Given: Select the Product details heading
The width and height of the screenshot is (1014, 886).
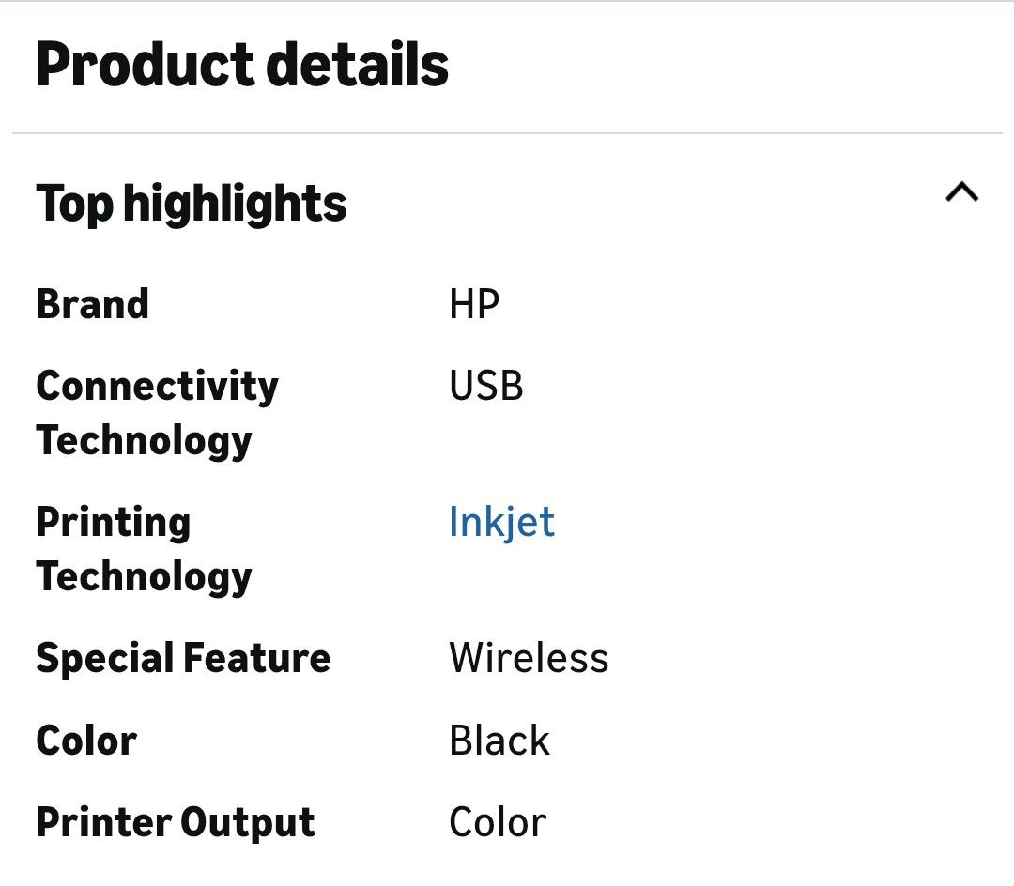Looking at the screenshot, I should pyautogui.click(x=242, y=64).
